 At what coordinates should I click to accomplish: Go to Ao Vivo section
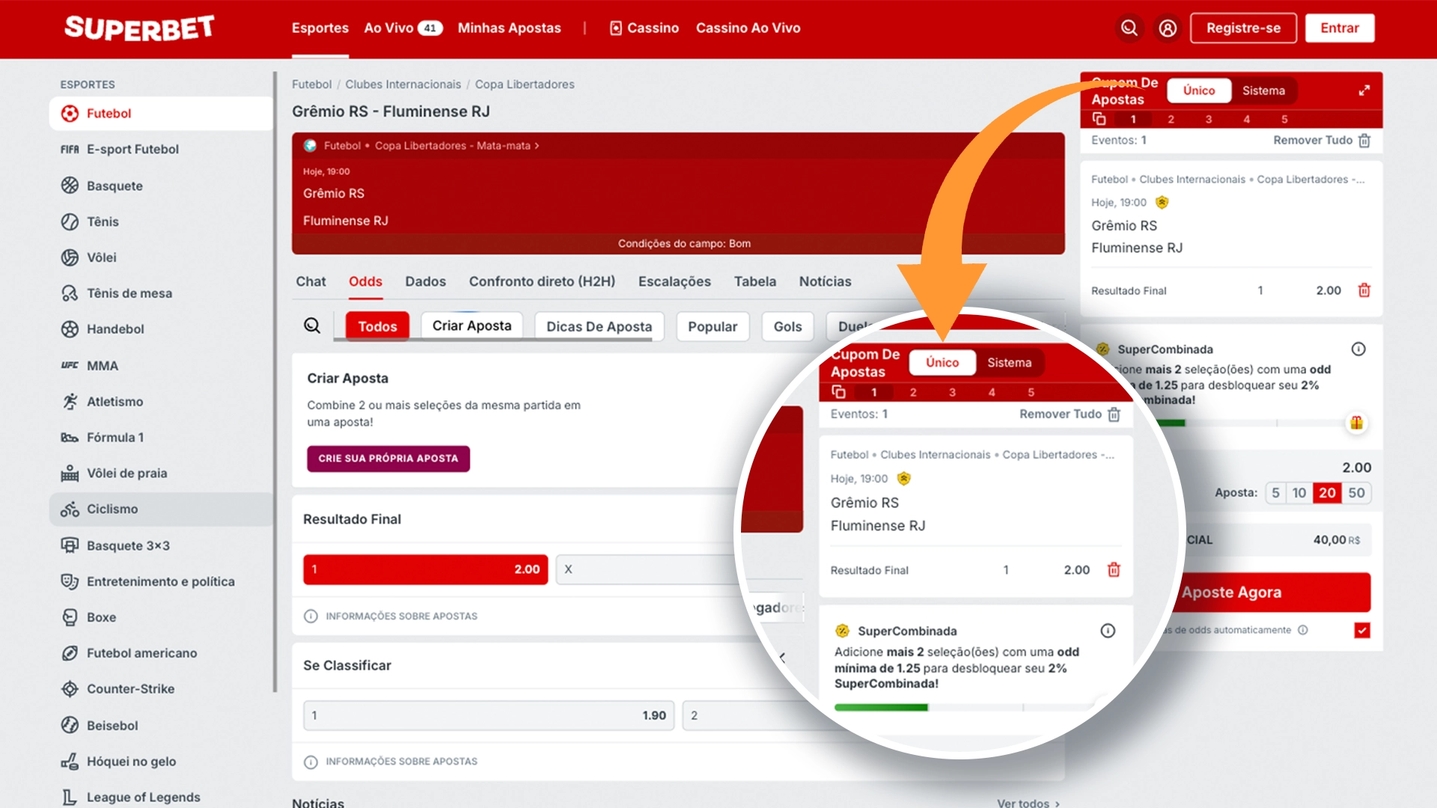(403, 28)
